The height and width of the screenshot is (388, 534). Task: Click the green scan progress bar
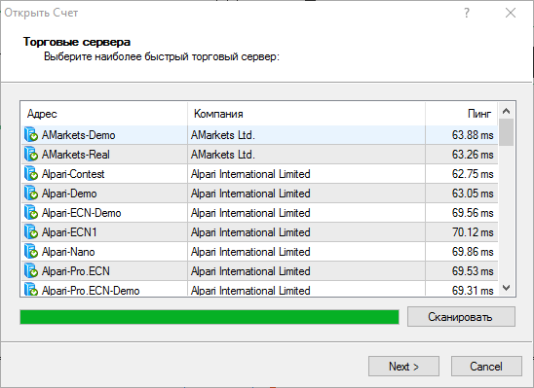pos(210,317)
